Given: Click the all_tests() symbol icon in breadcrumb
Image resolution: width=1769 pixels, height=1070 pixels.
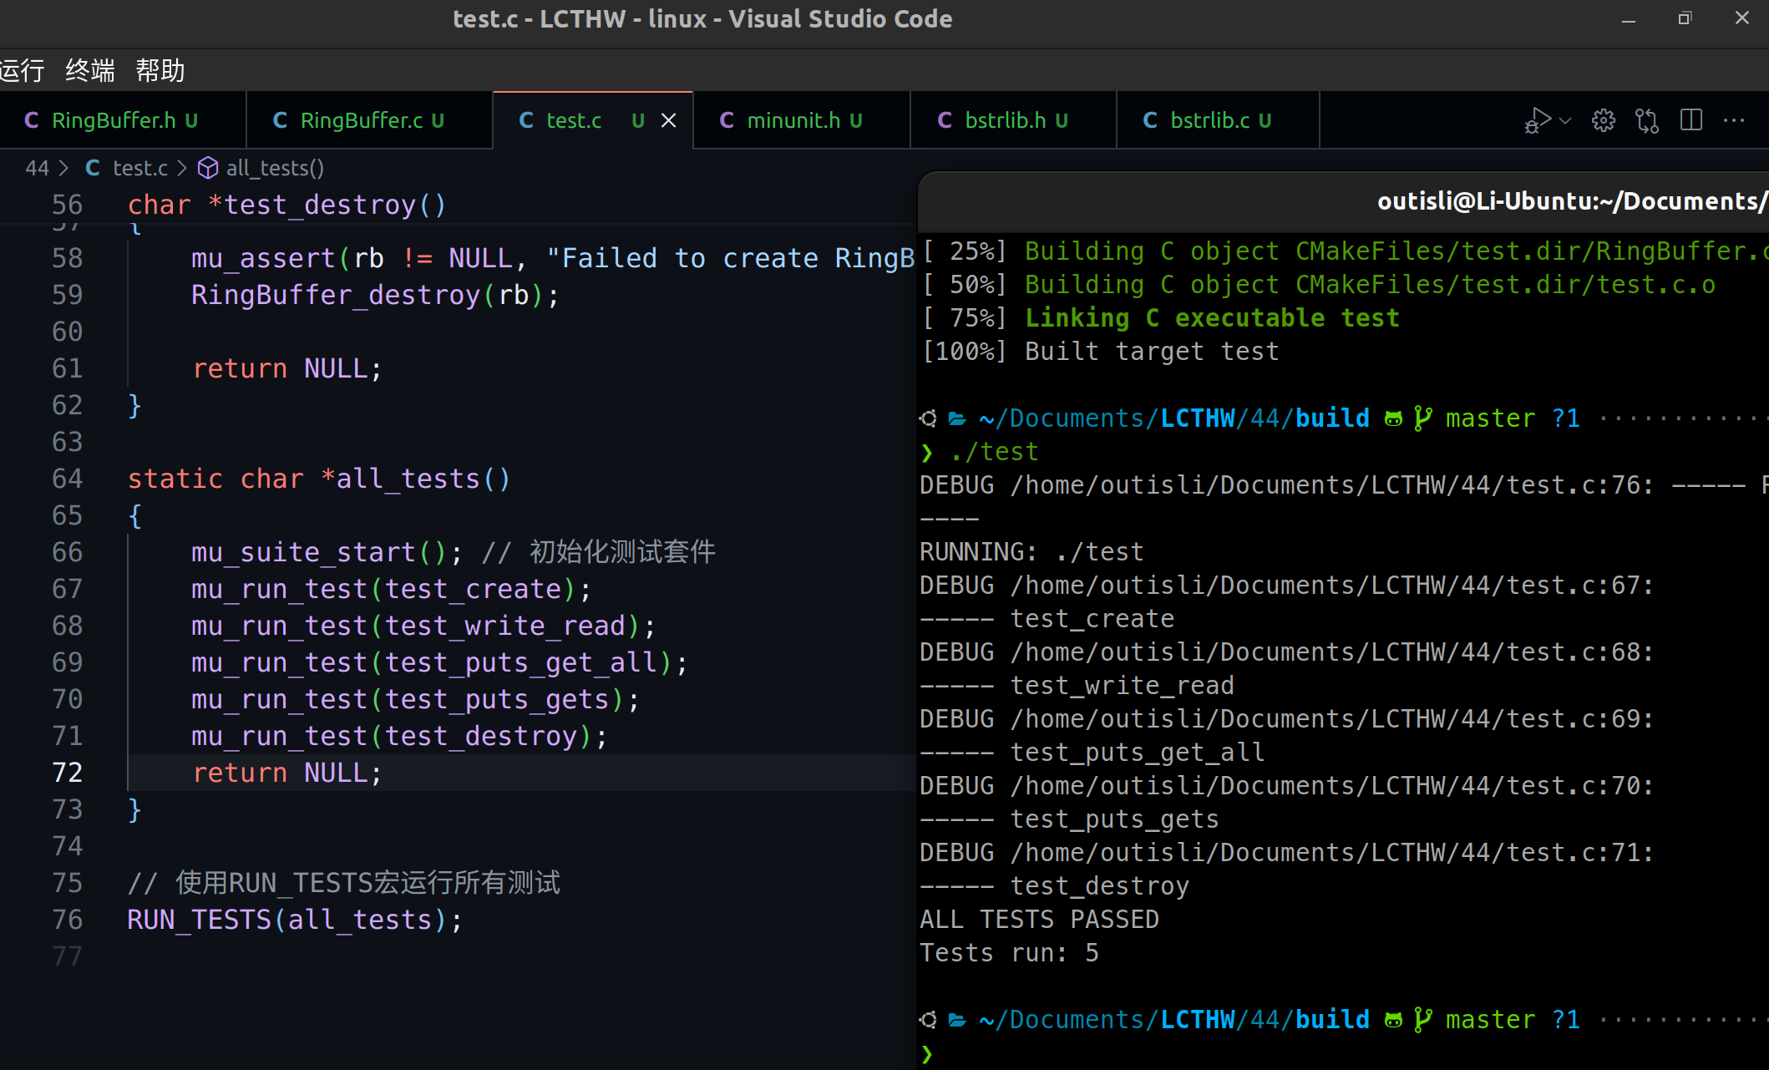Looking at the screenshot, I should 207,168.
